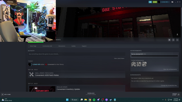
Task: Click the Convenient Inventory Update thumbnail image
Action: [42, 89]
